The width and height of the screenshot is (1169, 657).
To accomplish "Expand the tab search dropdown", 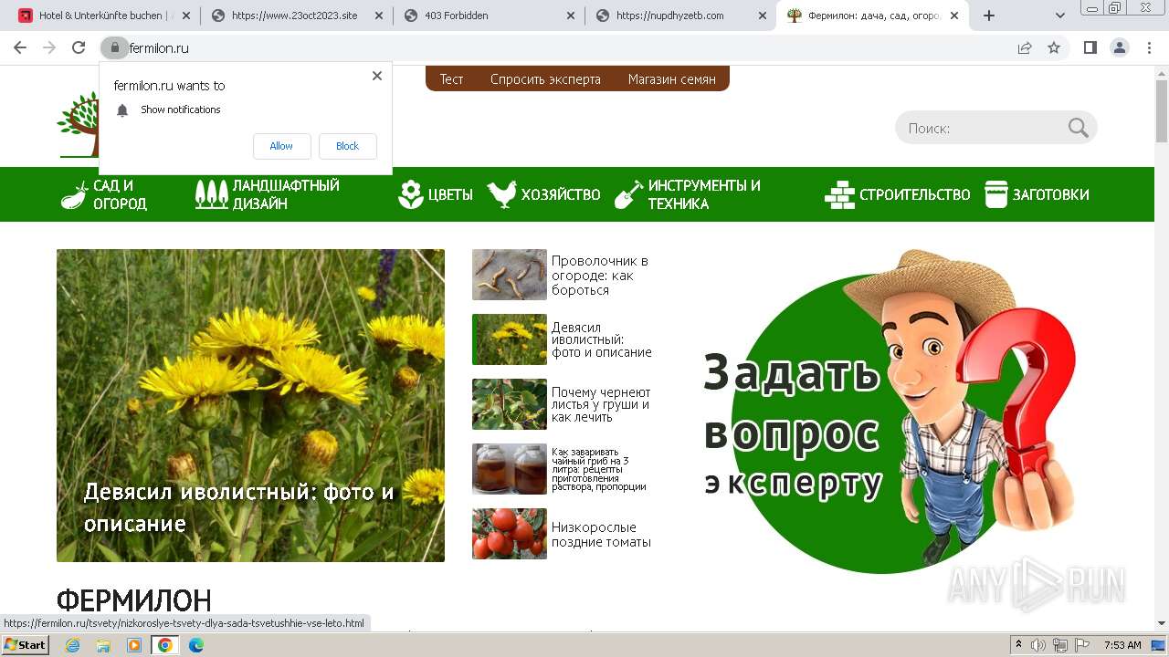I will (1060, 16).
